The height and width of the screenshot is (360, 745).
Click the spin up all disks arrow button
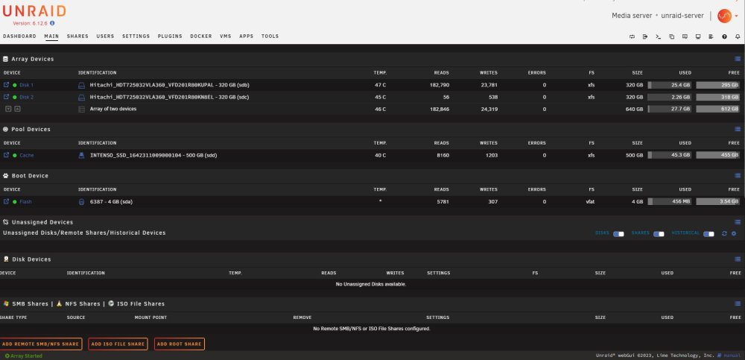(17, 108)
